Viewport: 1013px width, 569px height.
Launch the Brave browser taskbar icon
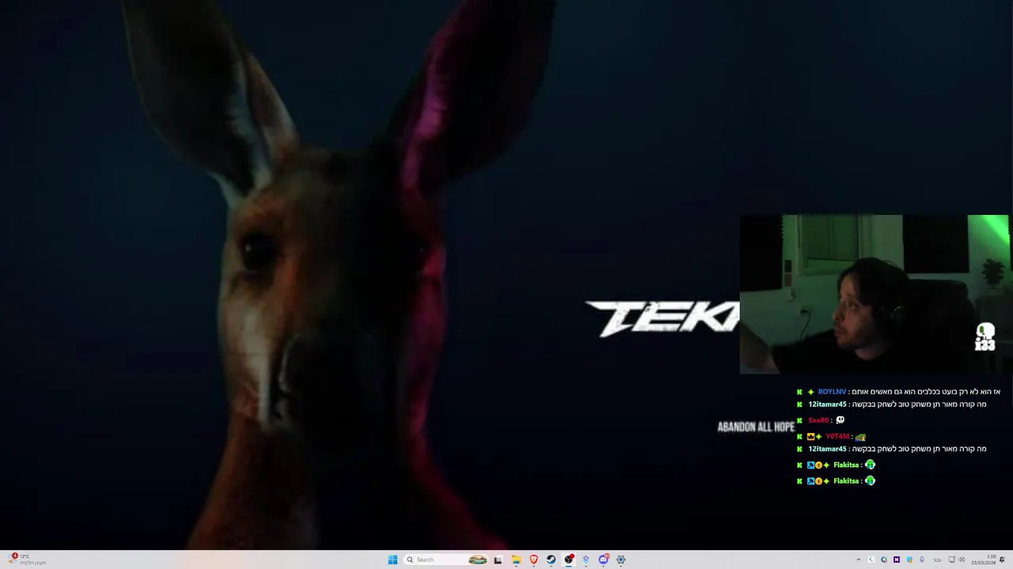point(533,560)
